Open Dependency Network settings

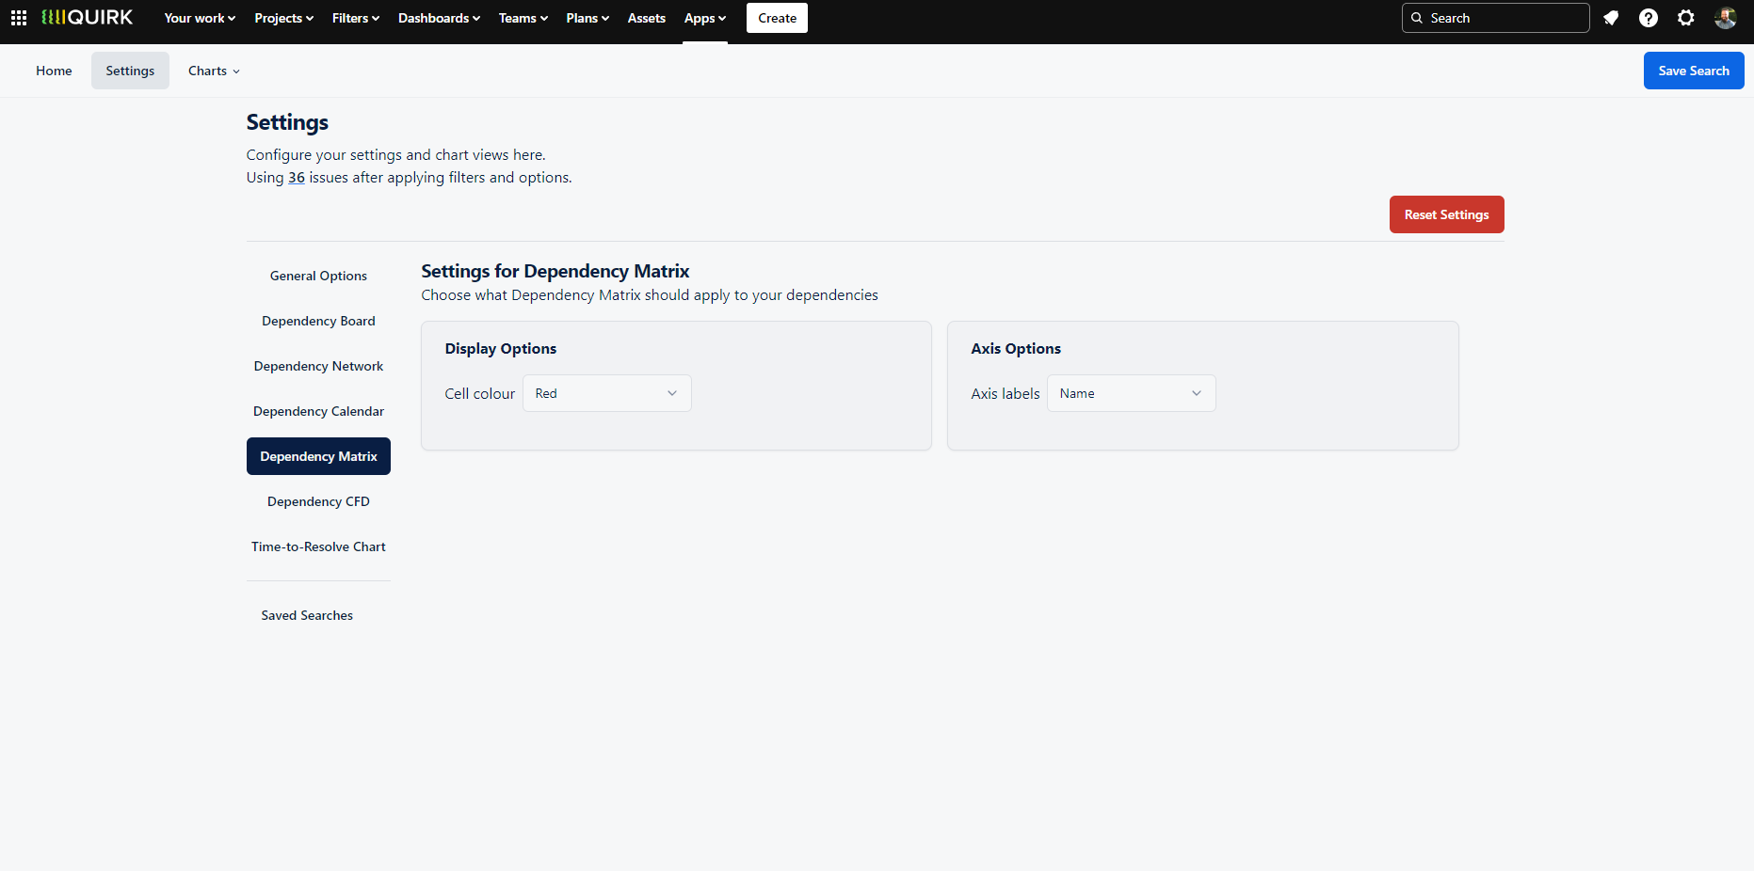318,366
